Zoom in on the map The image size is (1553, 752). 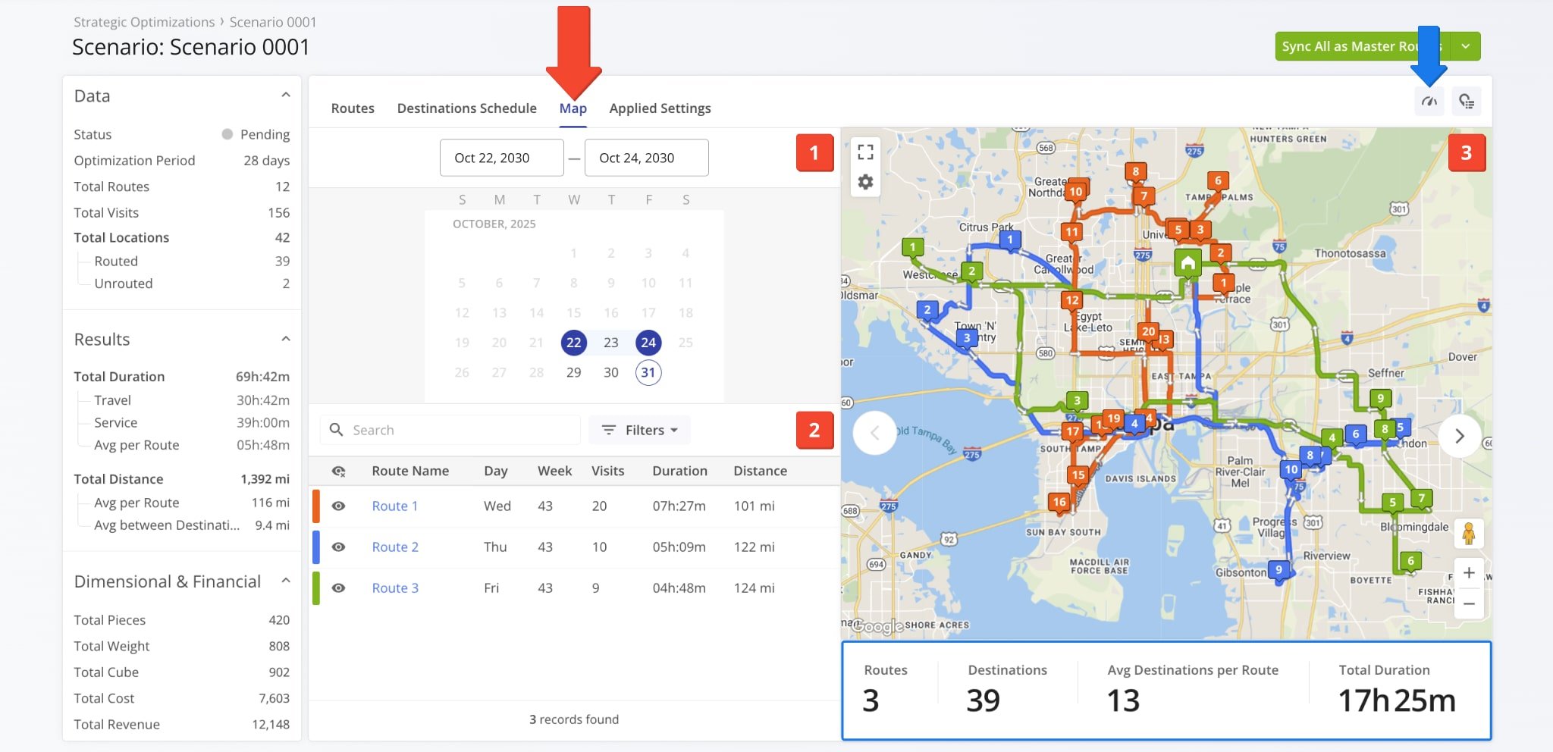1469,573
